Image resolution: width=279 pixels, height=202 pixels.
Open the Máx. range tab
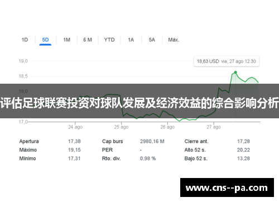point(174,40)
